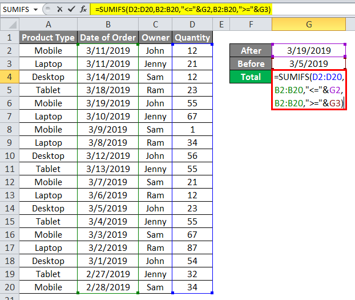Select row 4 header
The width and height of the screenshot is (355, 300).
tap(10, 77)
